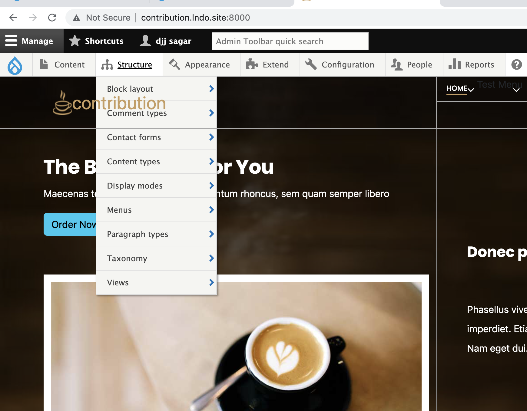Open the HOME dropdown chevron
This screenshot has height=411, width=527.
coord(471,90)
